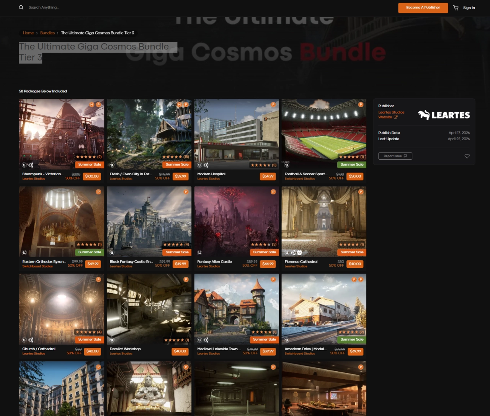Click the 'April 22, 2026' last update date

coord(459,139)
